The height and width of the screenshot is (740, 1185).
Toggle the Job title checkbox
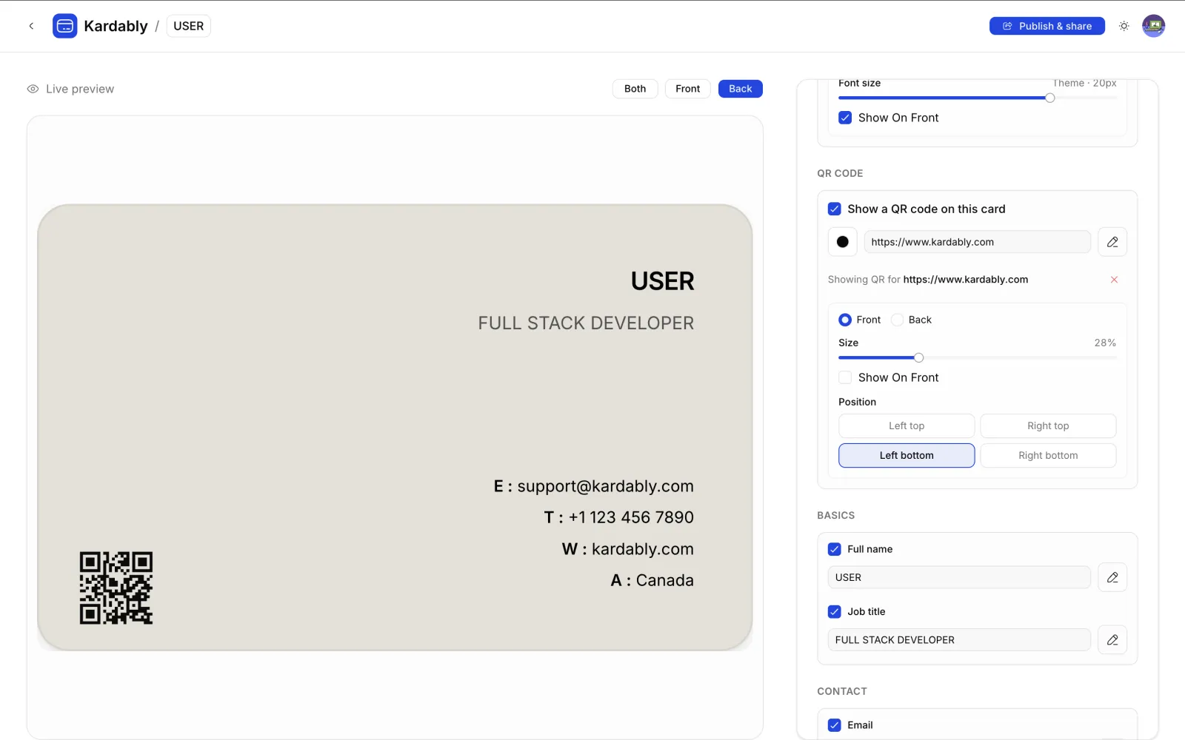[x=835, y=611]
